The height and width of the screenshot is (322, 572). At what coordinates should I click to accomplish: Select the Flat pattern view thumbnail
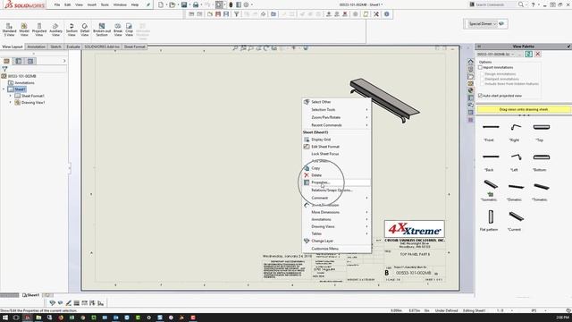[491, 216]
